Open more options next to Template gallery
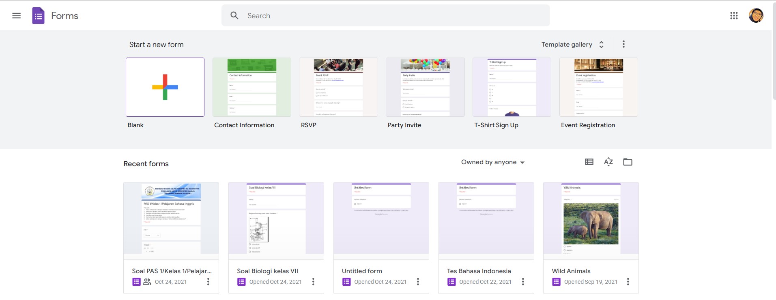Viewport: 776px width, 300px height. coord(623,44)
